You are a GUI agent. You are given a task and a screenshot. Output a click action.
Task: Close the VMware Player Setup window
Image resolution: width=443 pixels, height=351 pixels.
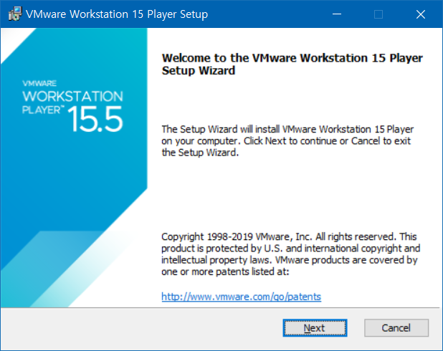point(421,14)
